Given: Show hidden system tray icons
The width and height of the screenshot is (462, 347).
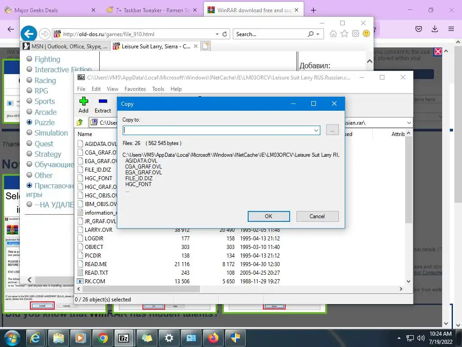Looking at the screenshot, I should click(x=399, y=338).
